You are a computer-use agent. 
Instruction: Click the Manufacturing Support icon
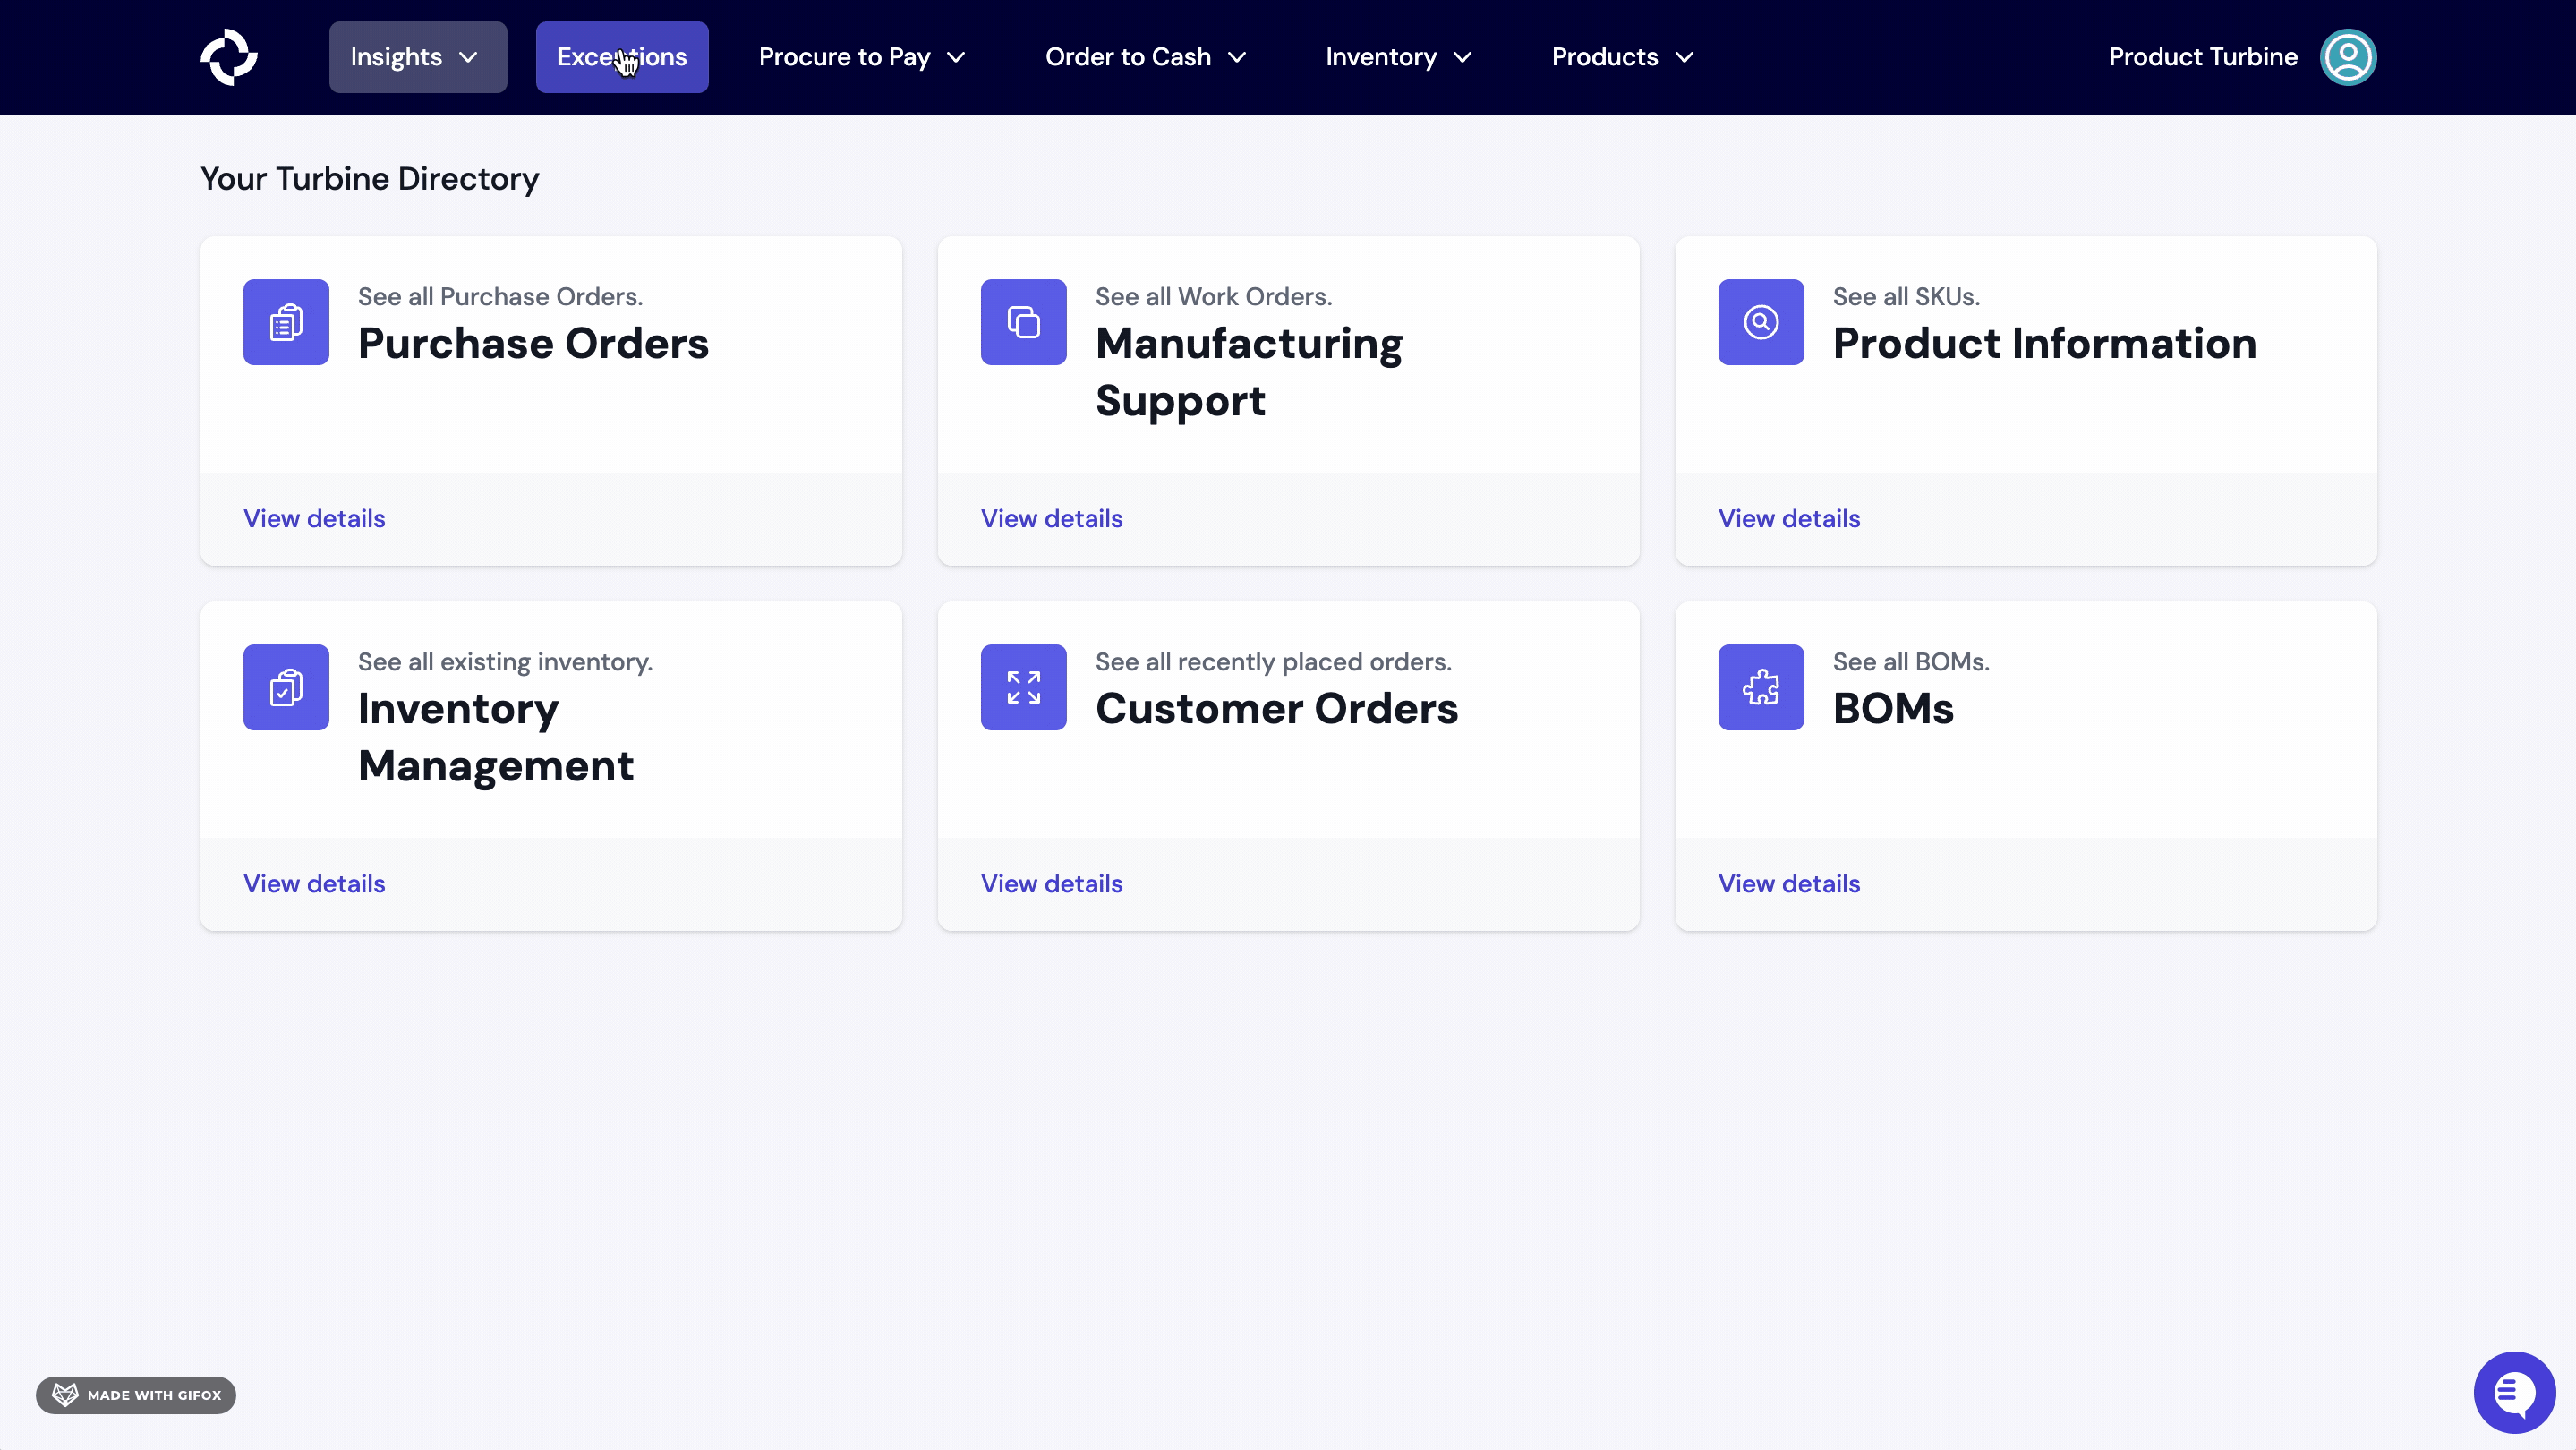pyautogui.click(x=1023, y=322)
